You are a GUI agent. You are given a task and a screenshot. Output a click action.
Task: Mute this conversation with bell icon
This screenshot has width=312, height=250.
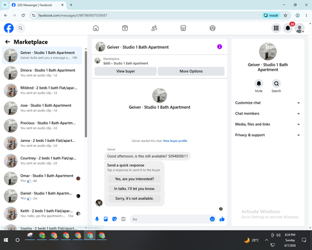tap(259, 84)
